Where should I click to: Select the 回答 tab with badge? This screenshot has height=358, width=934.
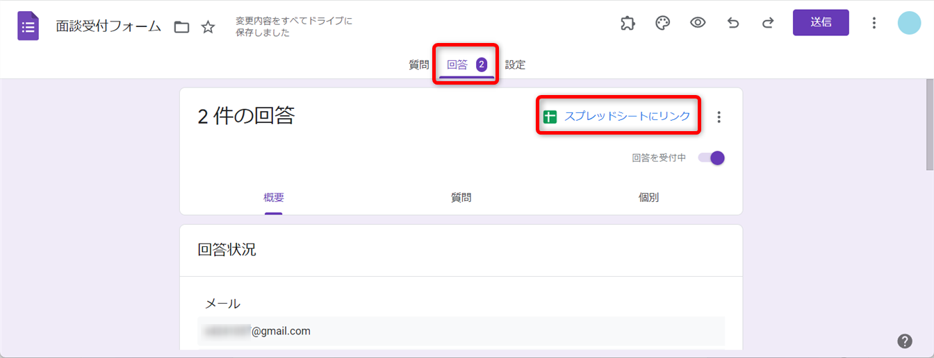coord(466,65)
